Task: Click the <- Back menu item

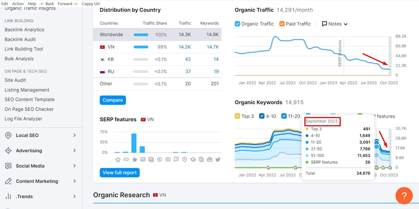Action: point(47,4)
